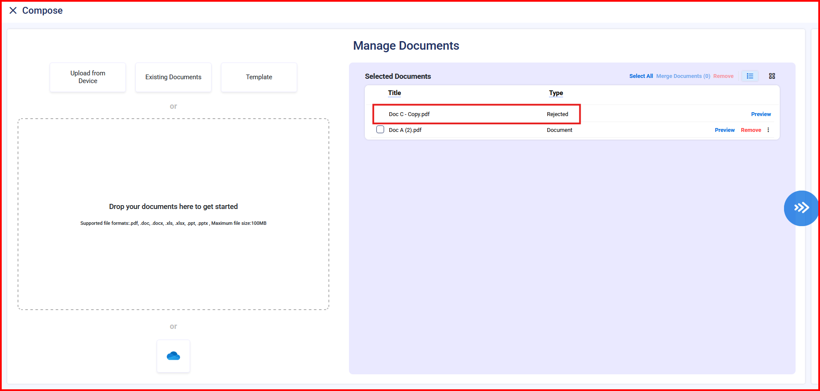The height and width of the screenshot is (391, 820).
Task: Close the Compose screen with the X icon
Action: 13,10
